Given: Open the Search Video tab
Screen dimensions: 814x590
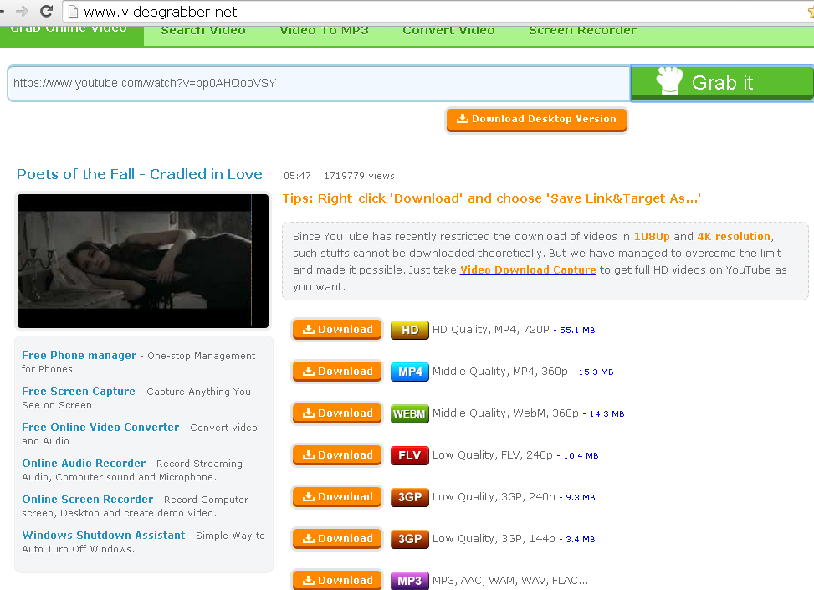Looking at the screenshot, I should [203, 31].
